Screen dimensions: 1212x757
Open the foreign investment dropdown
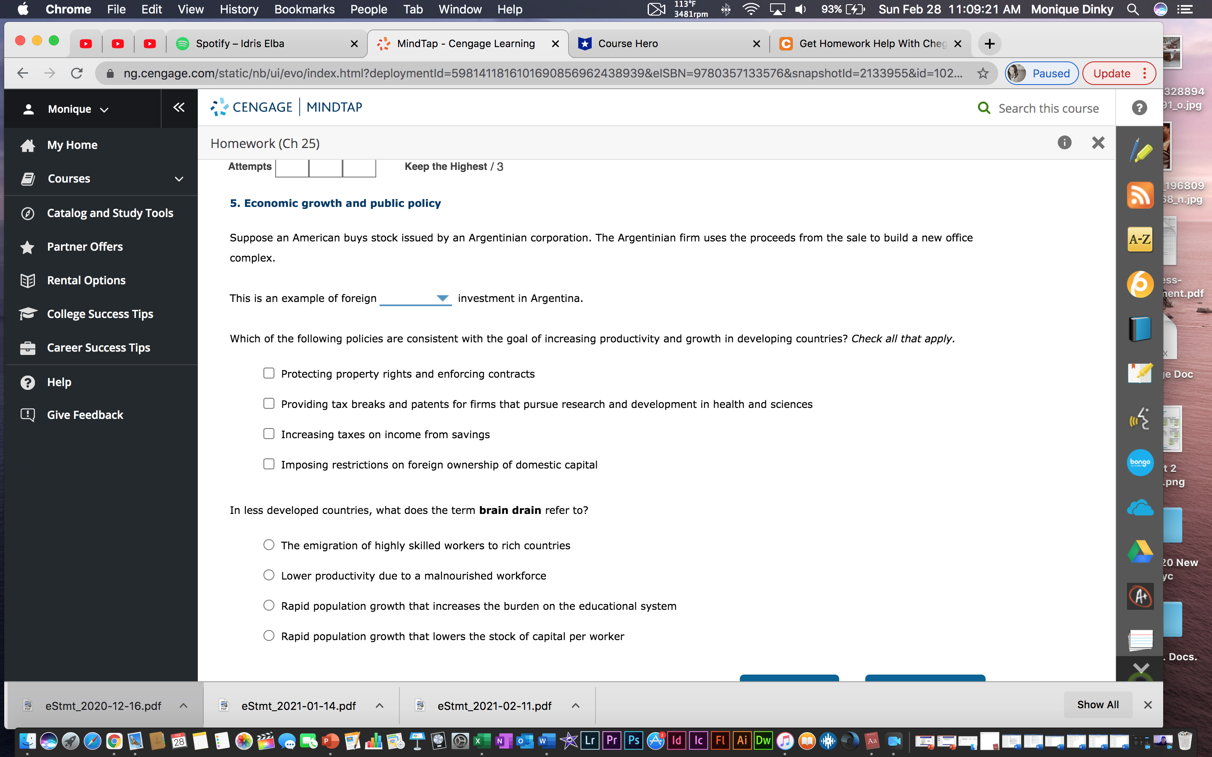click(442, 298)
